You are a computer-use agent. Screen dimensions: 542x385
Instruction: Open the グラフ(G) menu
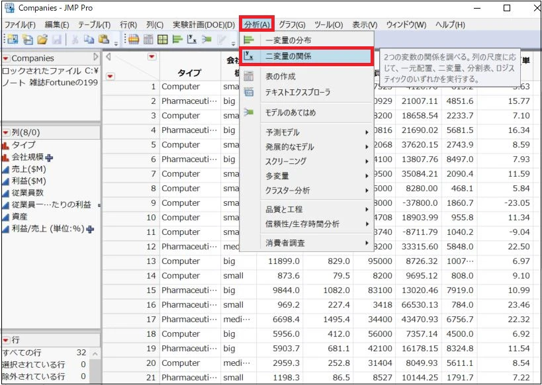click(292, 25)
